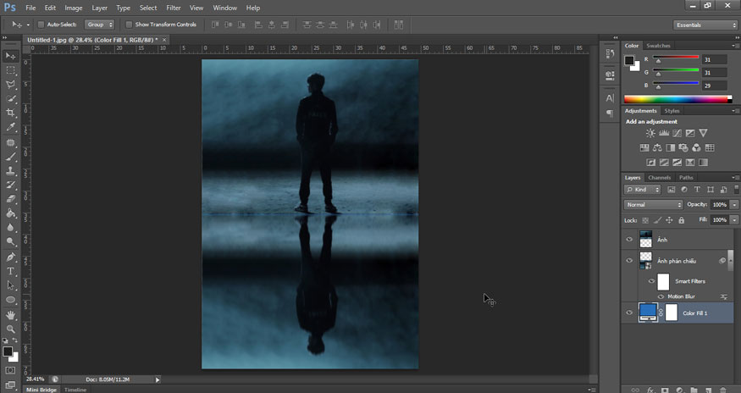
Task: Open the Opacity slider dropdown arrow
Action: pyautogui.click(x=734, y=205)
